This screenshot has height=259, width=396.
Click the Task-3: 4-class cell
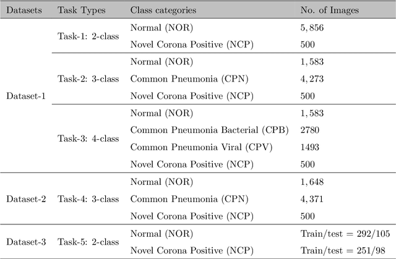click(x=88, y=138)
